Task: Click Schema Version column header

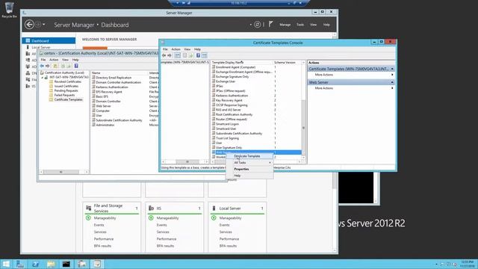Action: click(x=287, y=62)
